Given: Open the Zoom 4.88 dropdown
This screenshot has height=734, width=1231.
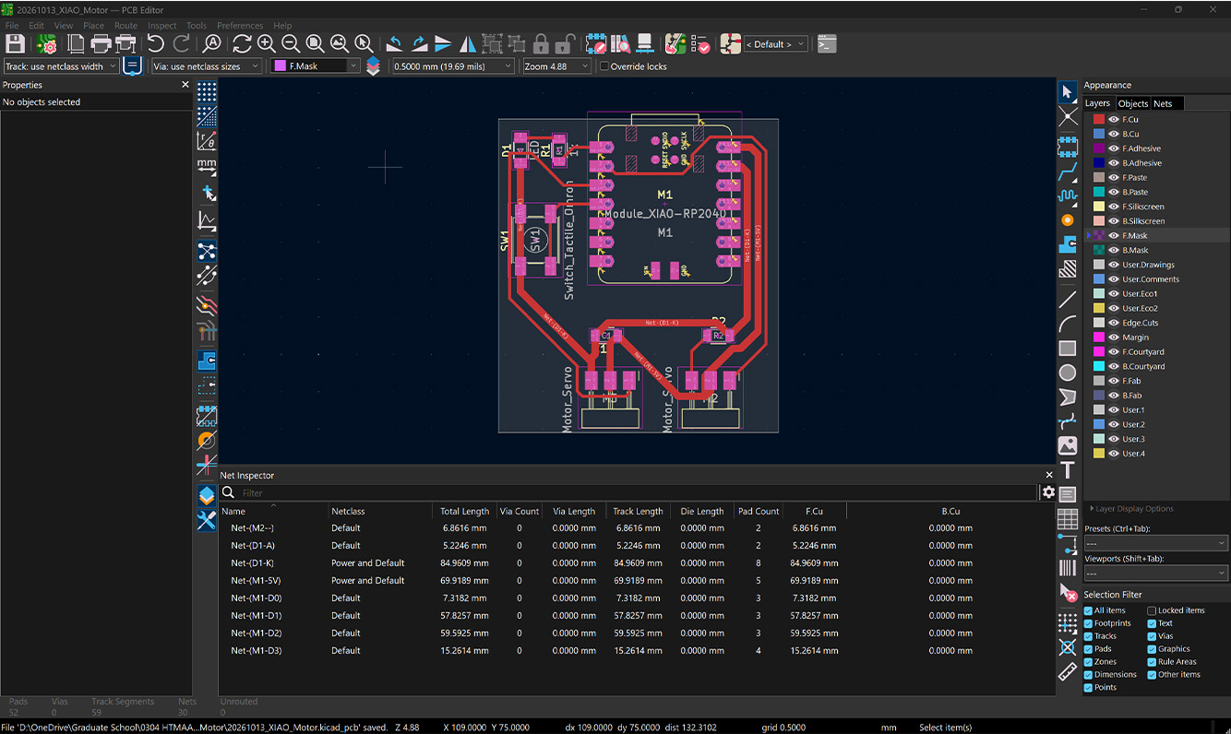Looking at the screenshot, I should (556, 66).
